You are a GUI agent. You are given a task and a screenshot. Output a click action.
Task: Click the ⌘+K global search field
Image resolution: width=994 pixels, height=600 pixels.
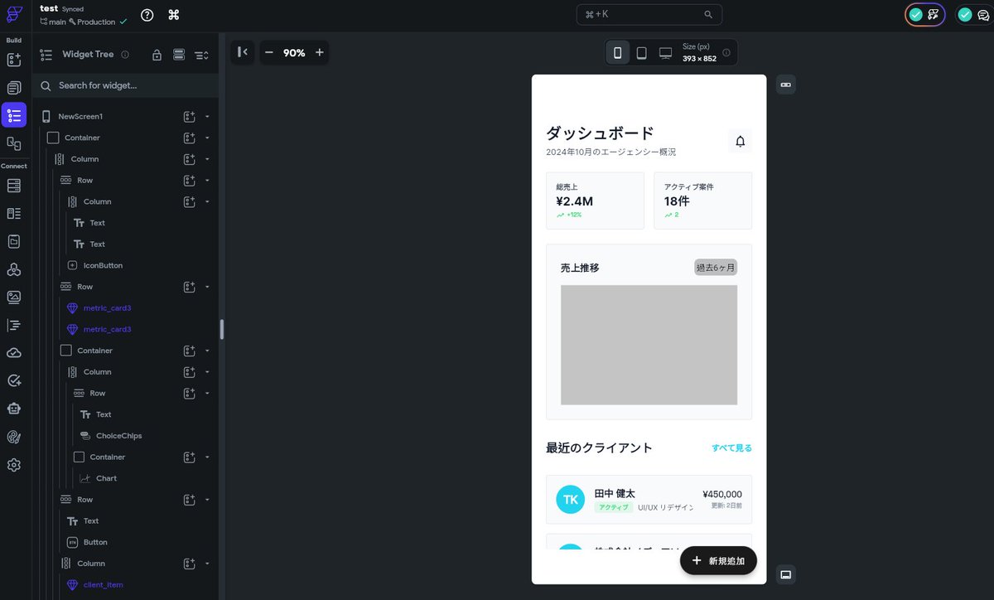click(x=649, y=15)
